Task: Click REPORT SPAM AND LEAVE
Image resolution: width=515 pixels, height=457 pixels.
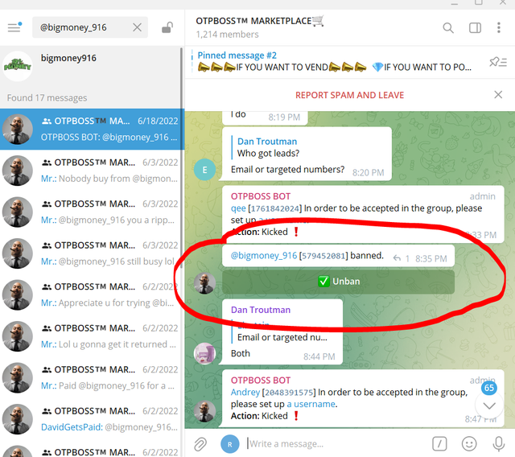Action: tap(349, 95)
